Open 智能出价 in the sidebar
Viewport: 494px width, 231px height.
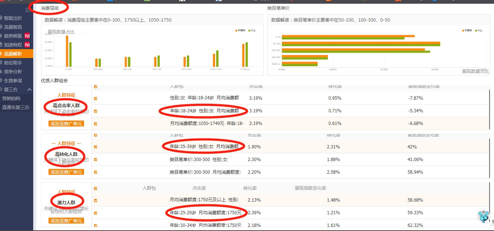(x=13, y=18)
